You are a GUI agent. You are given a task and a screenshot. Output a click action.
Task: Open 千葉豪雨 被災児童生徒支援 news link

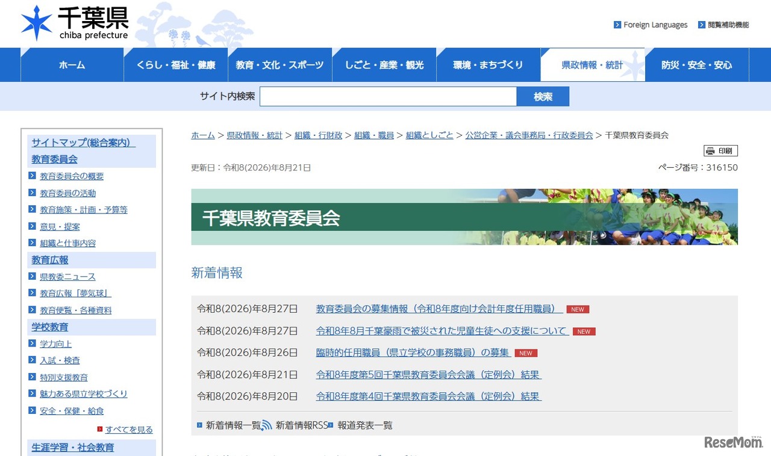443,331
